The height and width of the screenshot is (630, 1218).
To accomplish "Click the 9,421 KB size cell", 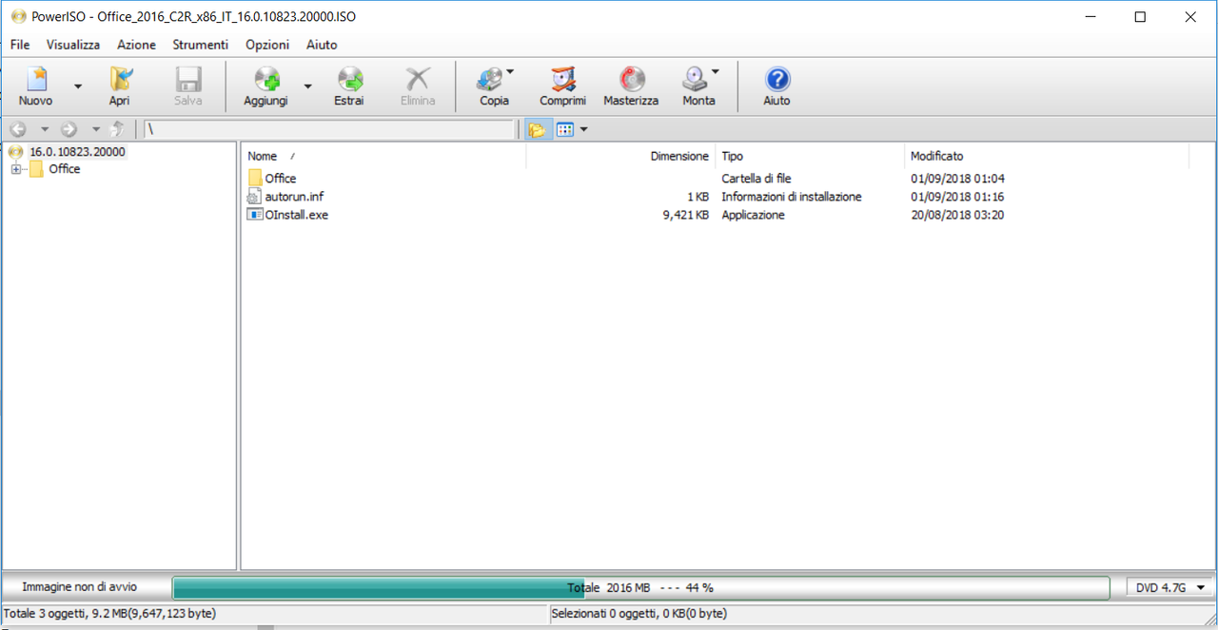I will [x=685, y=215].
